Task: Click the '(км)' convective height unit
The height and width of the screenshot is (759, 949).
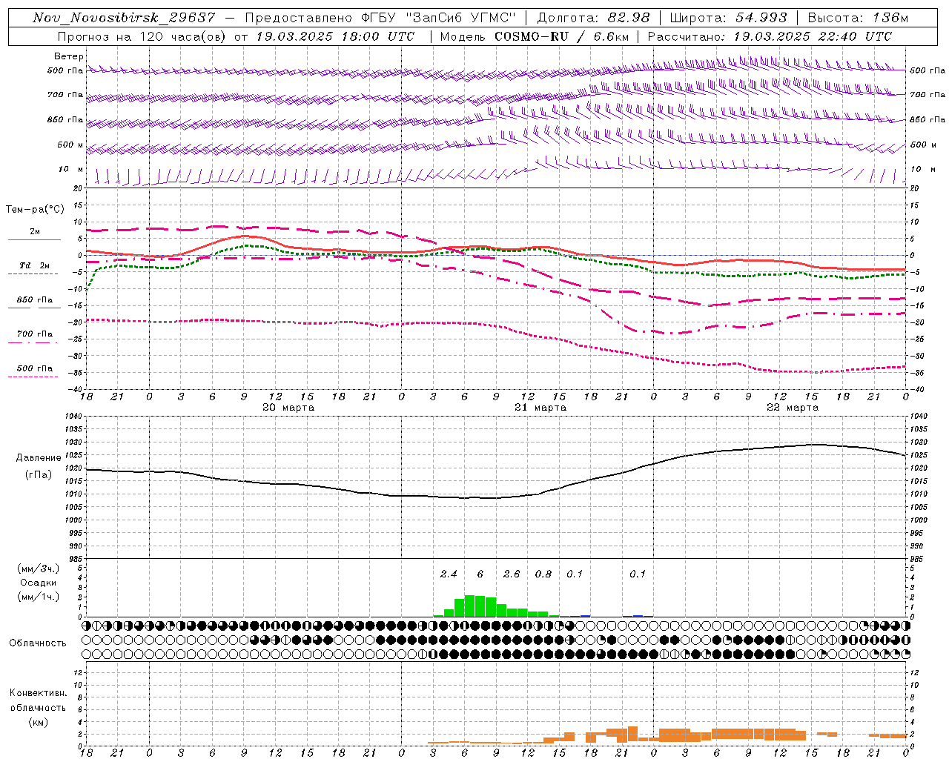Action: (x=39, y=722)
